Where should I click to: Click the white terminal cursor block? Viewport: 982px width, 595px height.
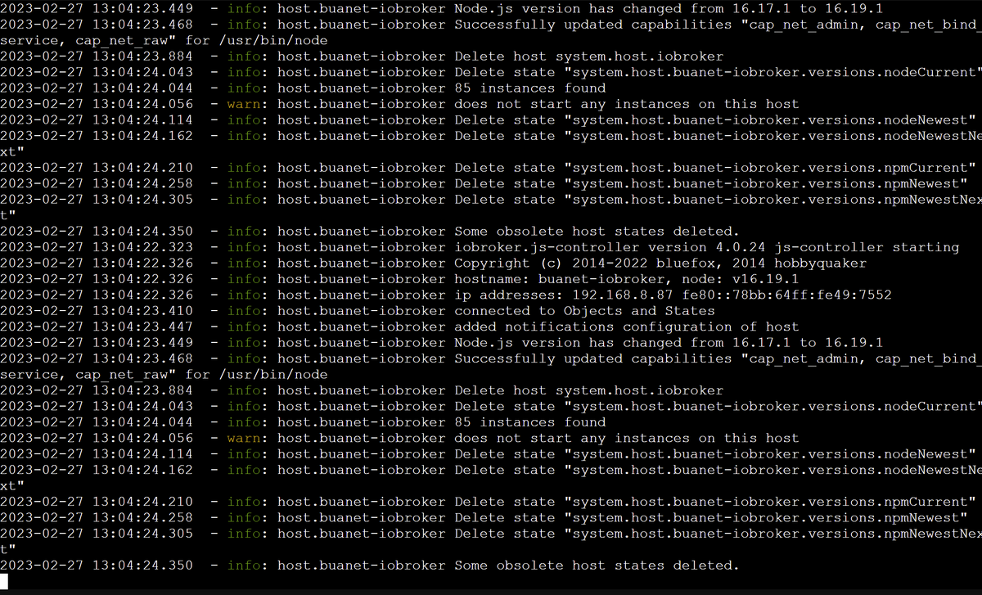pos(4,581)
